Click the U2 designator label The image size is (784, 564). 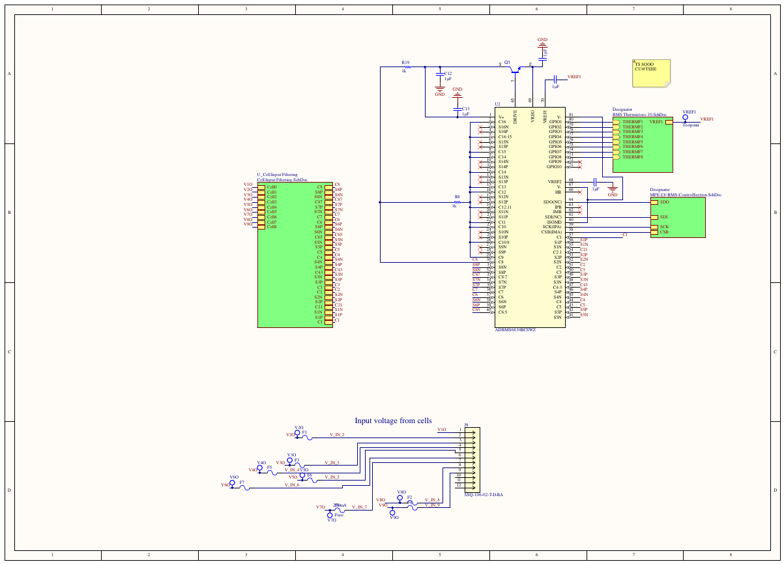tap(497, 104)
